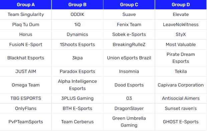Click the Group C column header
Viewport: 207px width, 131px height.
pyautogui.click(x=129, y=5)
